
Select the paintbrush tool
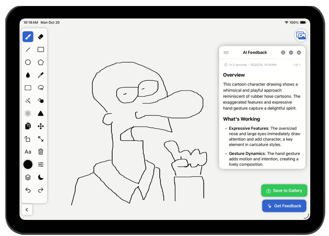click(28, 37)
